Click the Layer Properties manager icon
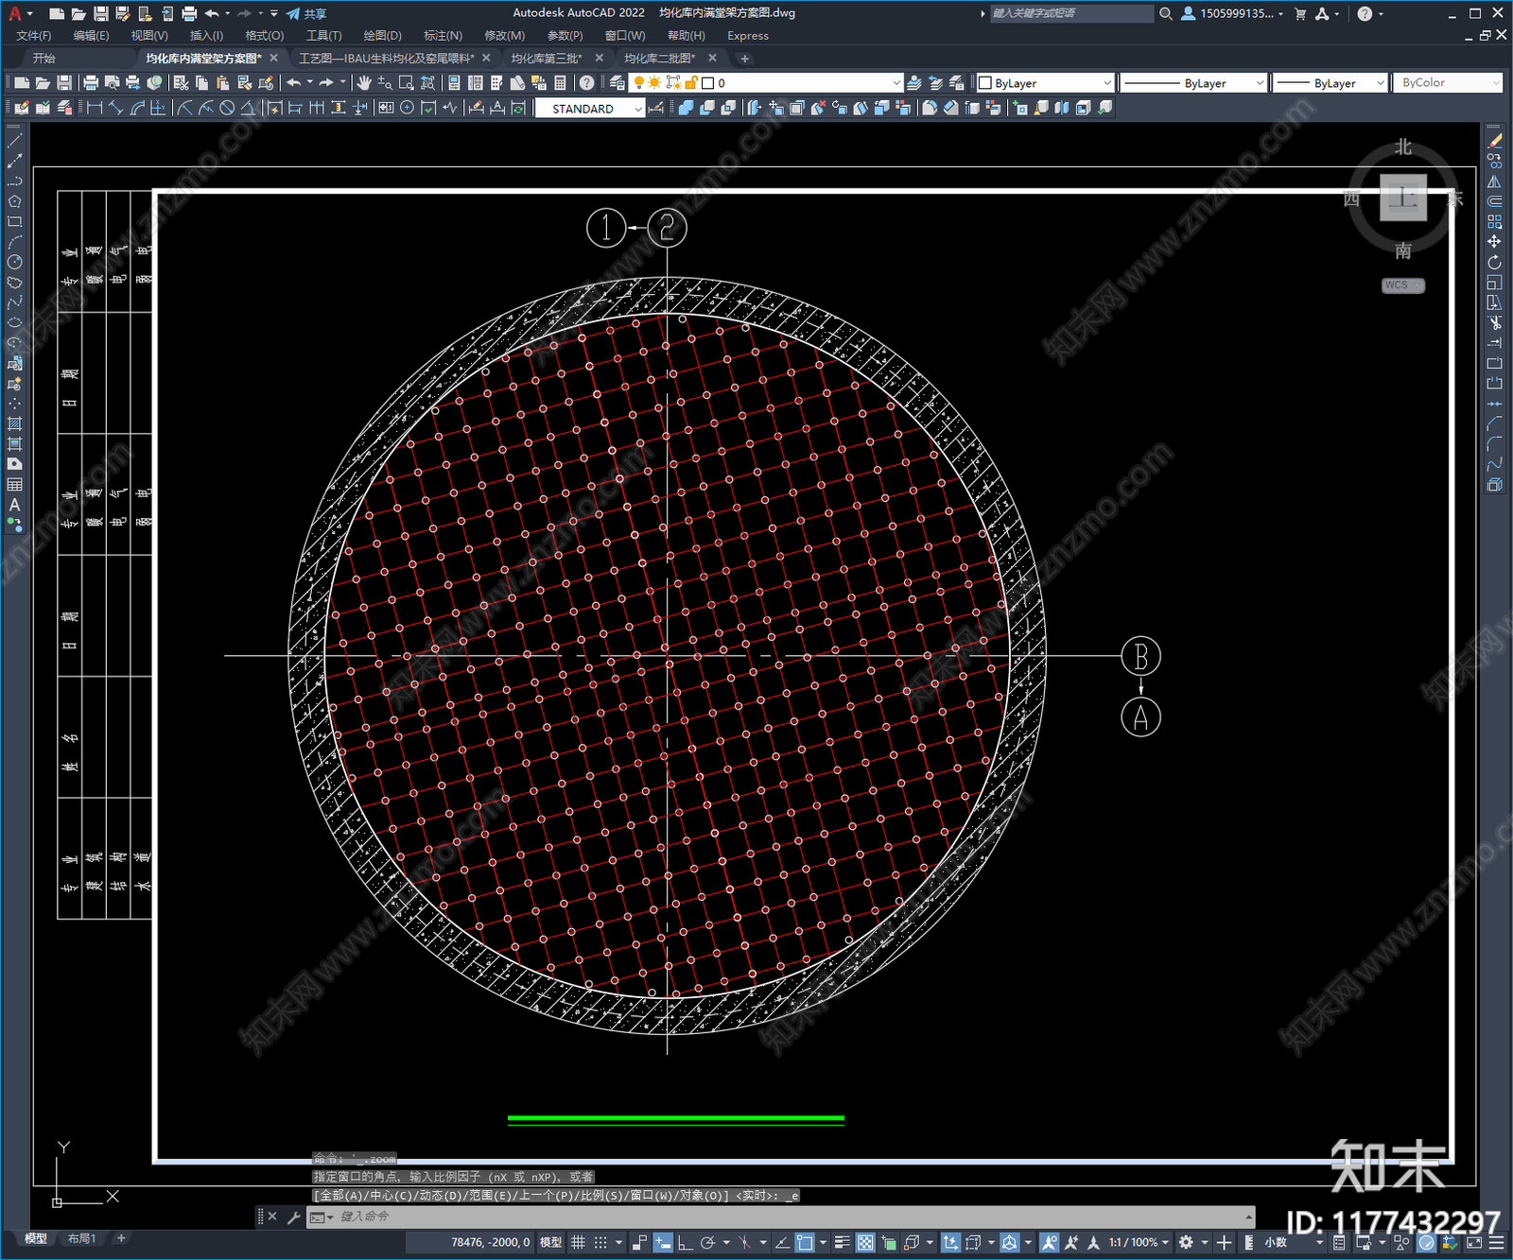 [617, 83]
